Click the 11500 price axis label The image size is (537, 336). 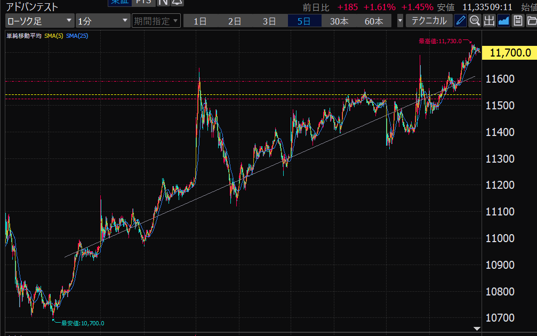[x=500, y=106]
